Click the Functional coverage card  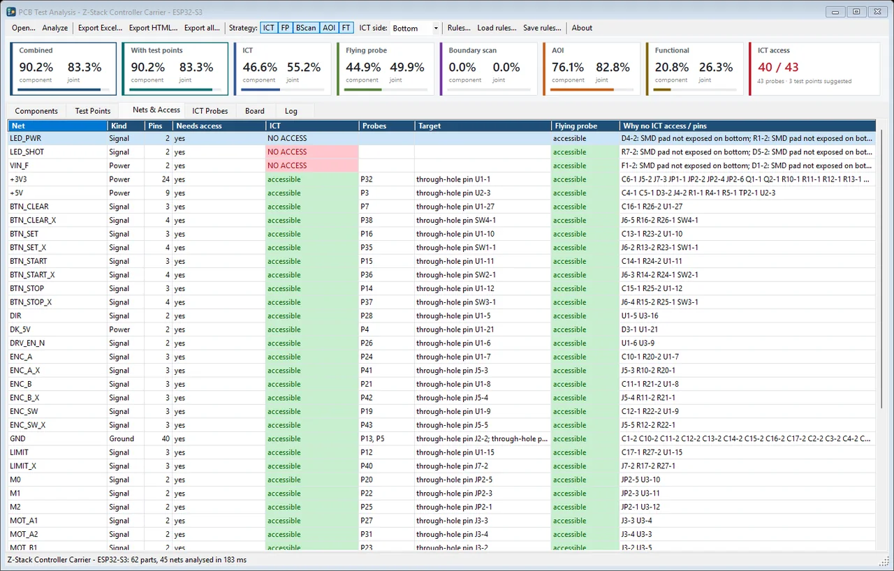tap(695, 69)
